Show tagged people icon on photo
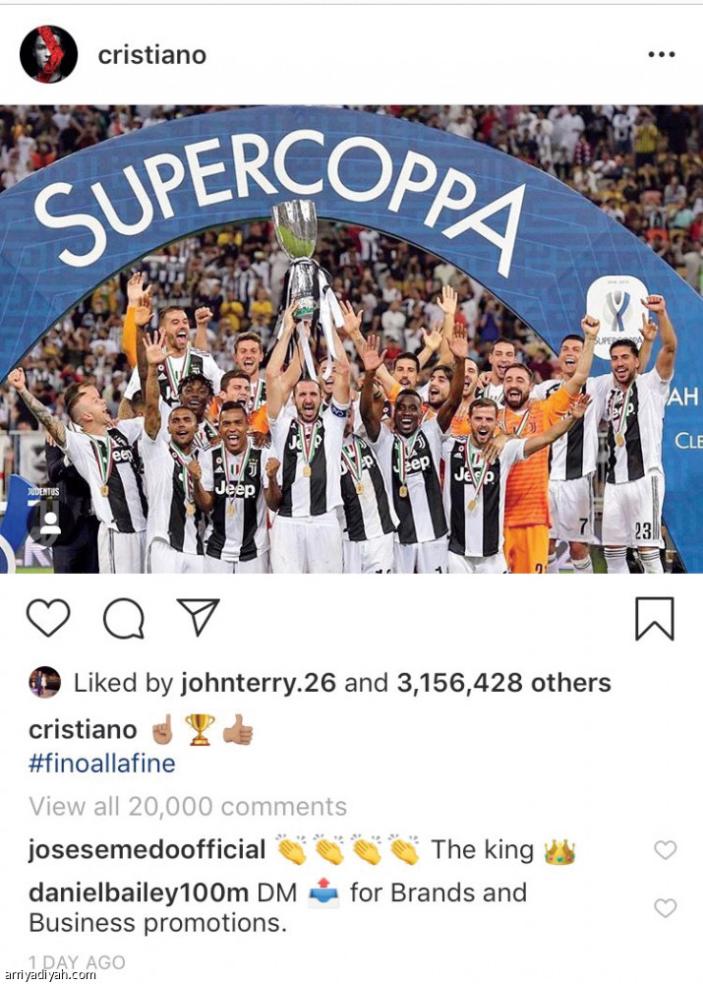 tap(49, 523)
